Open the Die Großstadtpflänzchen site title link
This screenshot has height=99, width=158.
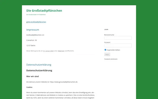coord(44,11)
